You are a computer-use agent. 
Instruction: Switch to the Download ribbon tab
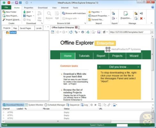click(43, 8)
